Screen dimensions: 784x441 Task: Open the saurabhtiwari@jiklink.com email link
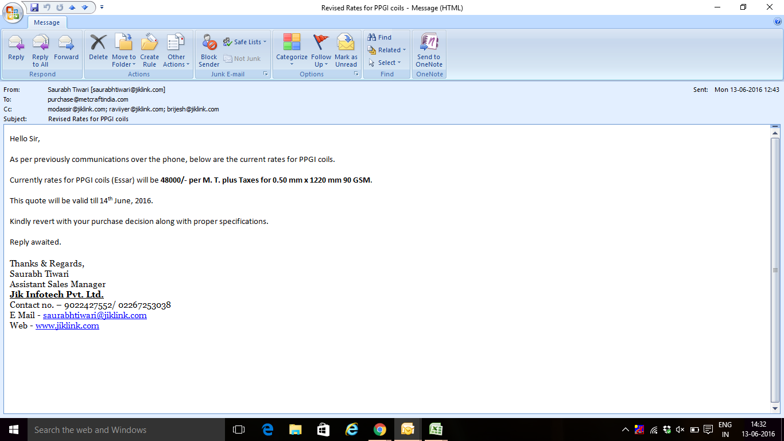point(95,315)
